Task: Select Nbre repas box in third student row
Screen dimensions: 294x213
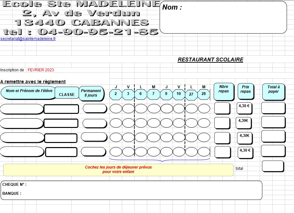Action: tap(222, 138)
